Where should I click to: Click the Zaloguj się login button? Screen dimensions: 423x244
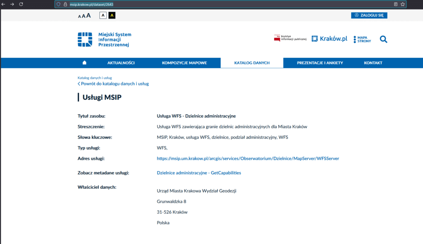coord(369,15)
